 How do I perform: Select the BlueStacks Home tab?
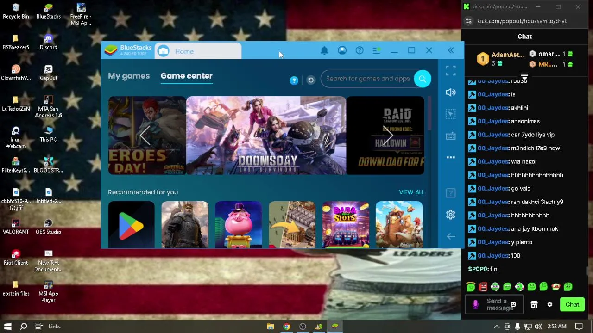198,51
